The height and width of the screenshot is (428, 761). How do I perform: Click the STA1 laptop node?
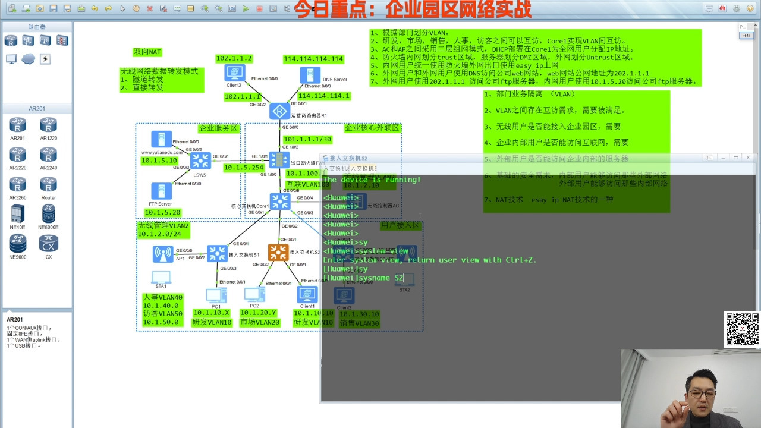161,277
